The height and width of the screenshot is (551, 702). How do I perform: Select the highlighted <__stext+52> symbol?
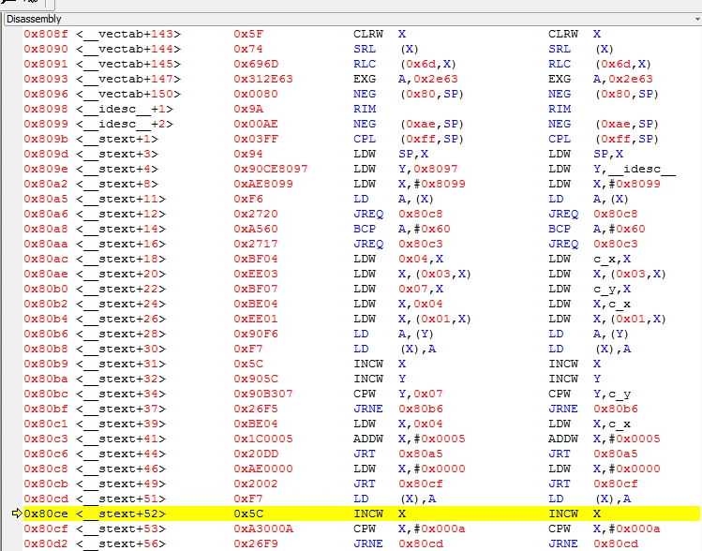121,514
